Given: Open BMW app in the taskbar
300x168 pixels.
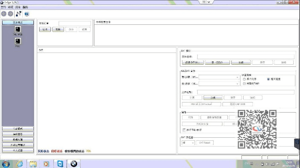Looking at the screenshot, I should point(74,163).
